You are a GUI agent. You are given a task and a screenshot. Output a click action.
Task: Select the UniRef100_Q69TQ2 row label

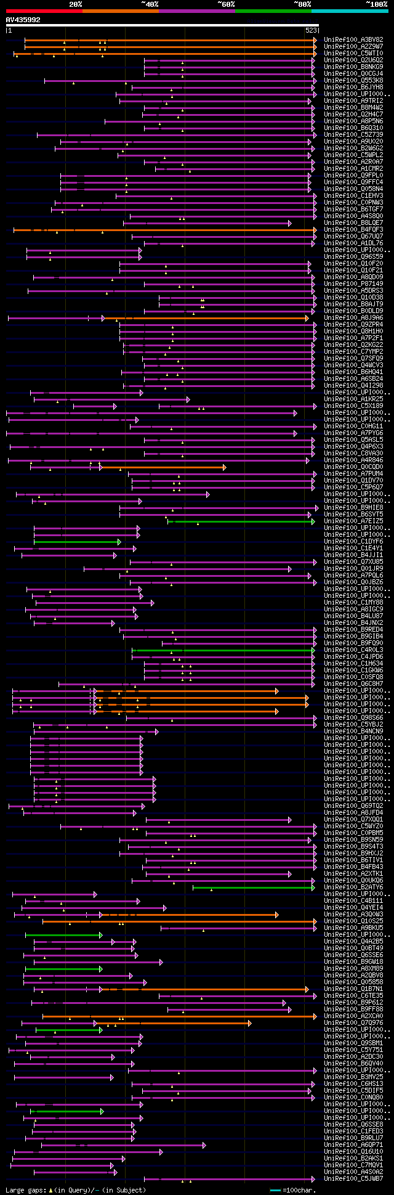353,806
